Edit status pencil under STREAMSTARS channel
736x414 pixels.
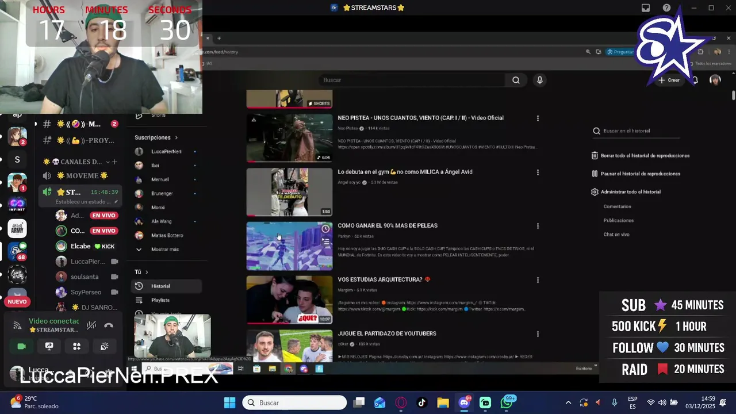click(x=116, y=202)
